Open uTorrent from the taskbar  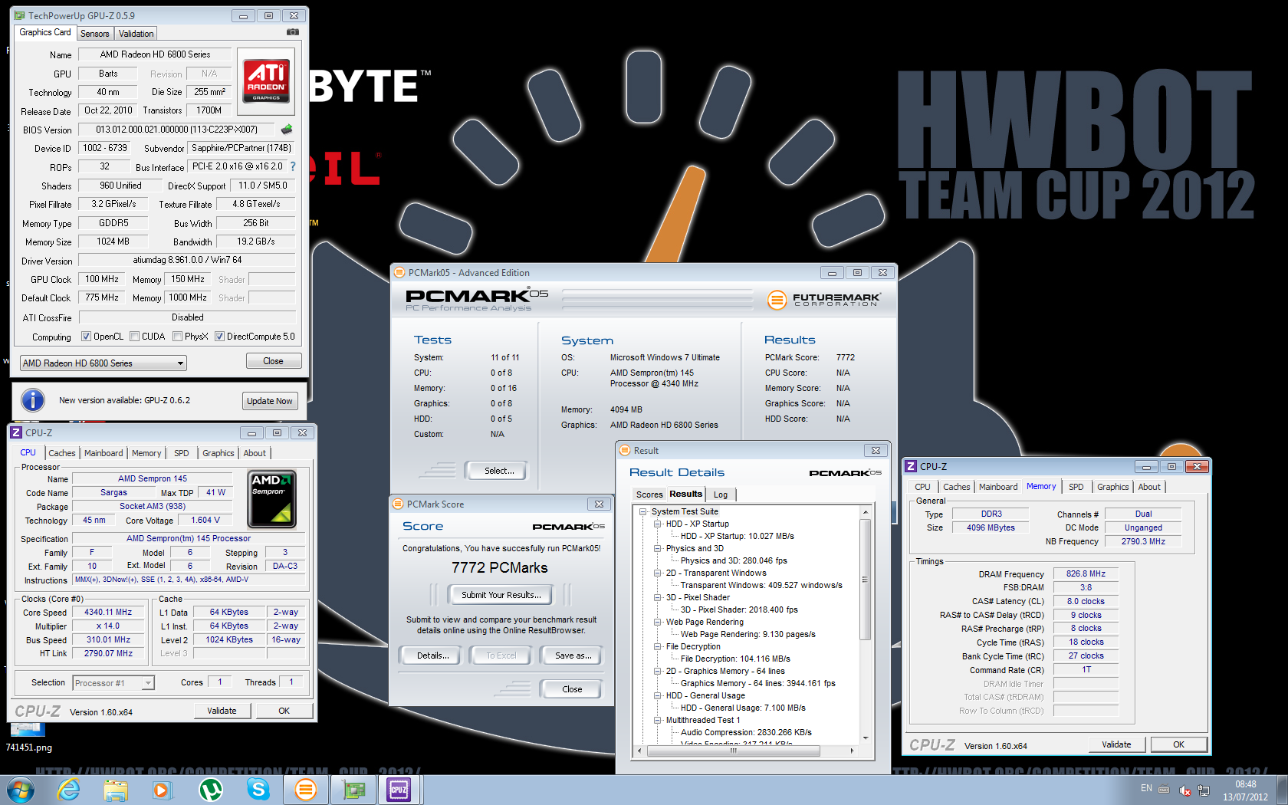pos(210,790)
